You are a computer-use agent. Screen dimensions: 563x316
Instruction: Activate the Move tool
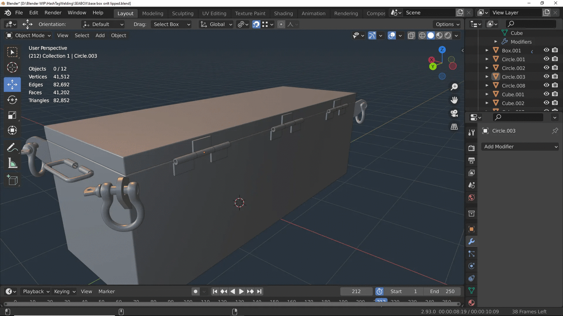tap(12, 85)
